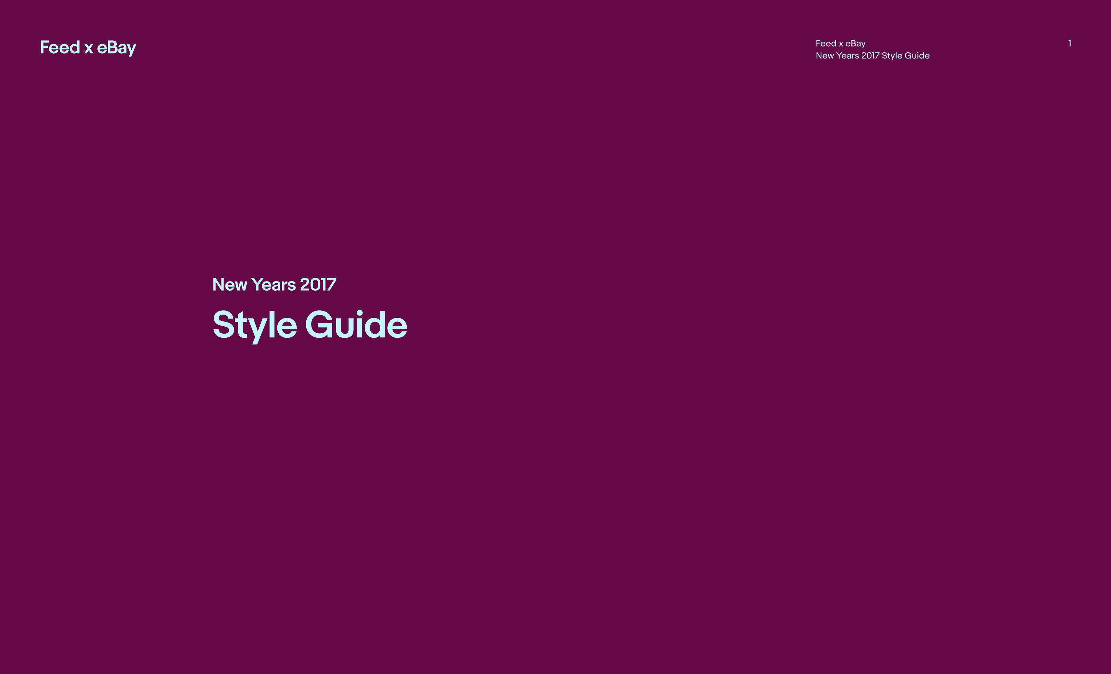Click the word Style in large title

(x=254, y=324)
